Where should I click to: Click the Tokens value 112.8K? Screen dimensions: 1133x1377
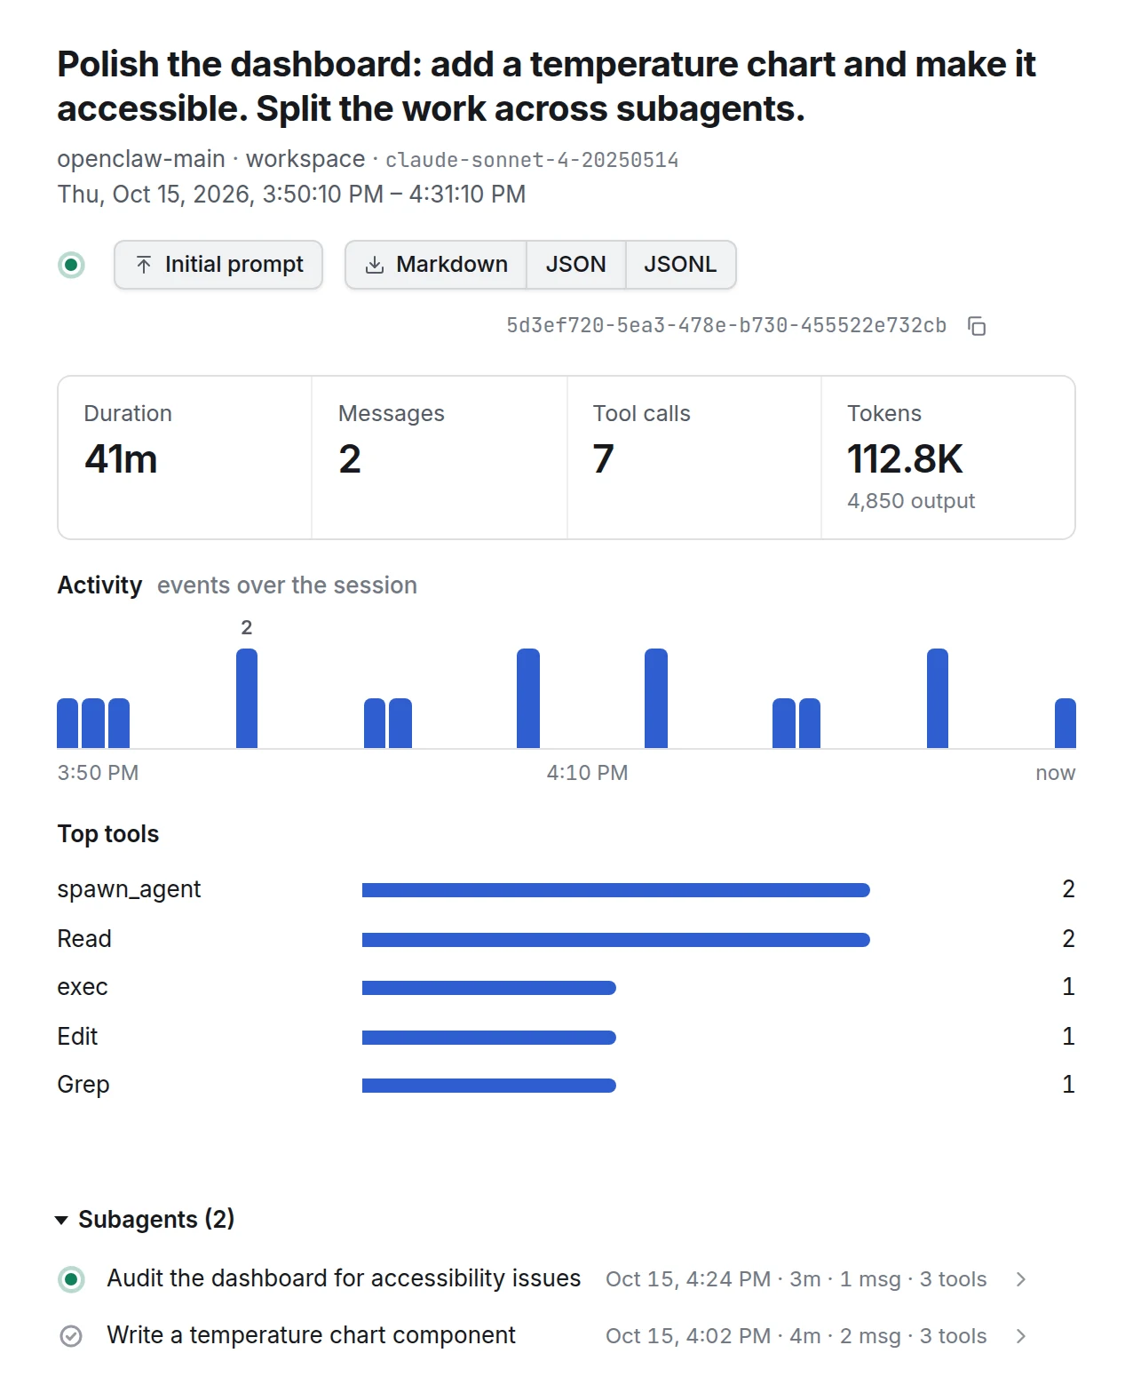[905, 459]
